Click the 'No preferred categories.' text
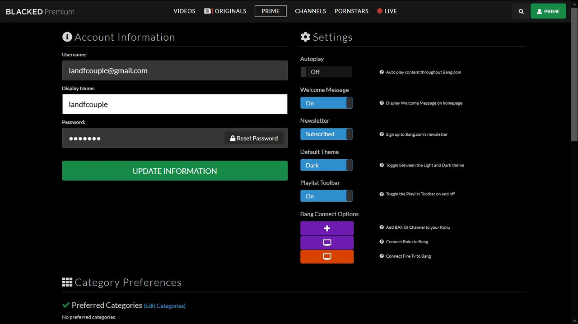578x324 pixels. [89, 317]
